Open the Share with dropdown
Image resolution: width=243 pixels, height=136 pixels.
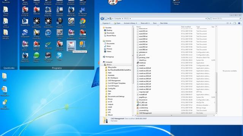[x=145, y=23]
